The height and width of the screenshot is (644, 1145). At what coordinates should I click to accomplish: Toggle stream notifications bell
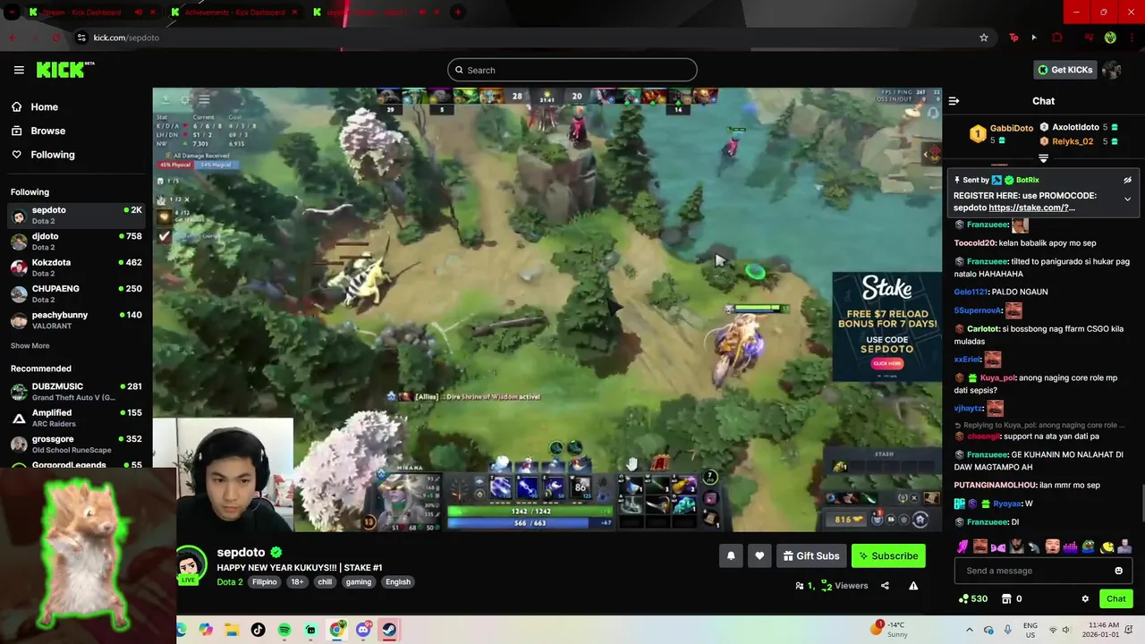click(x=731, y=555)
